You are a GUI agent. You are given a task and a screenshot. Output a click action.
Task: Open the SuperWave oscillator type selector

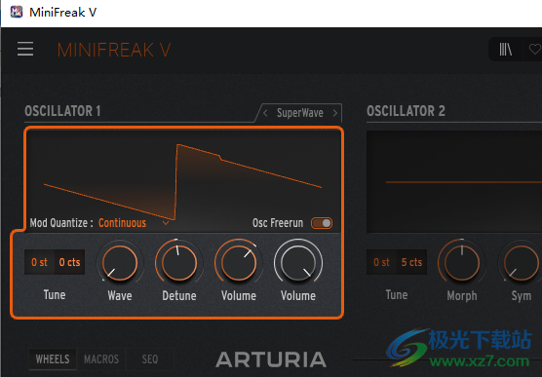[x=300, y=113]
